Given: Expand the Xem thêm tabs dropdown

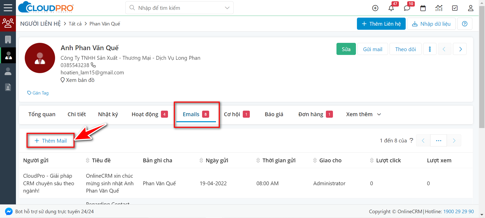Looking at the screenshot, I should pyautogui.click(x=363, y=114).
